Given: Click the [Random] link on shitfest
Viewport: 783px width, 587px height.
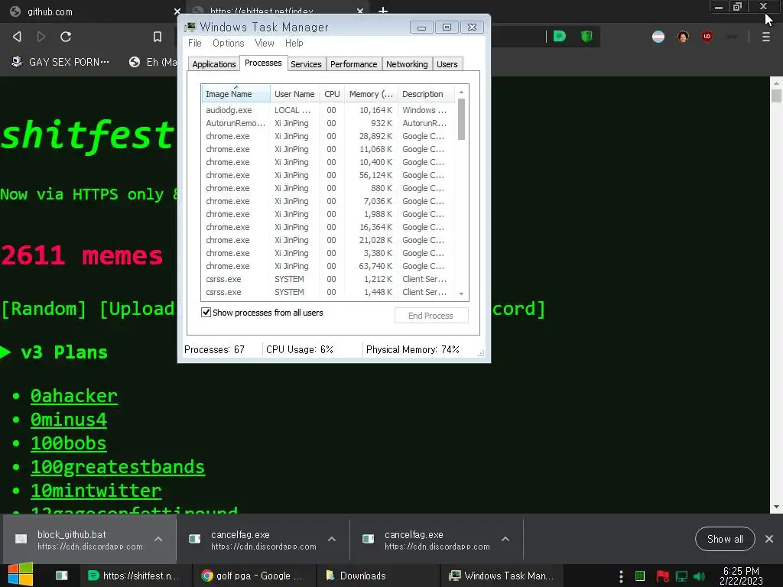Looking at the screenshot, I should 44,309.
